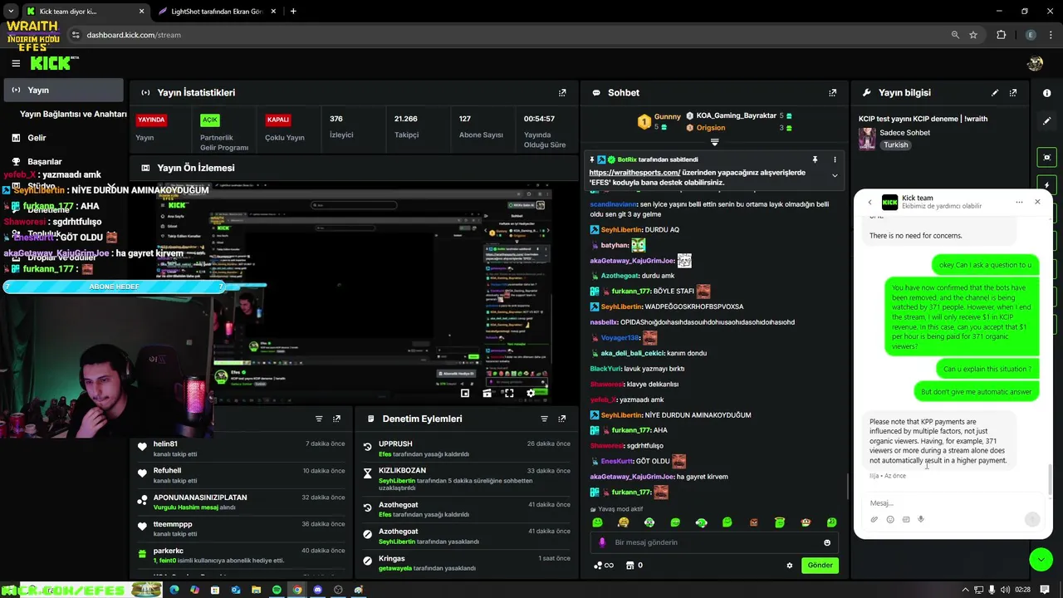The image size is (1063, 598).
Task: Open Yayın Bağlantısı ve Anahtarı in the sidebar
Action: coord(73,114)
